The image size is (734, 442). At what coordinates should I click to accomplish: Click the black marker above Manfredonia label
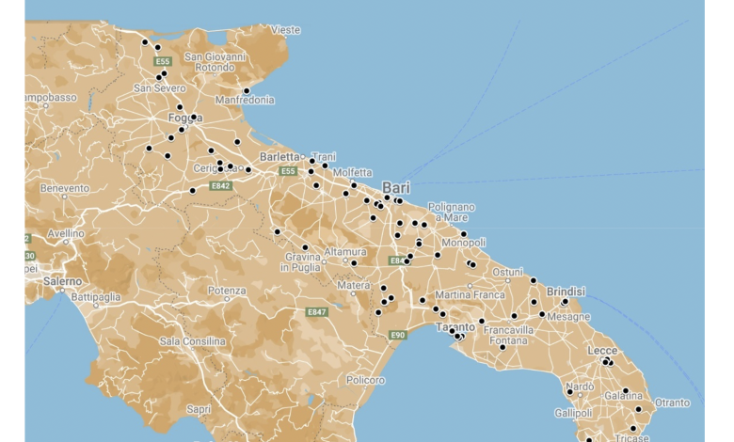coord(247,91)
